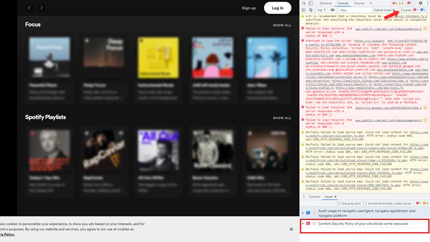
Task: Open the palm-tree blue playlist cover in Focus
Action: [267, 58]
